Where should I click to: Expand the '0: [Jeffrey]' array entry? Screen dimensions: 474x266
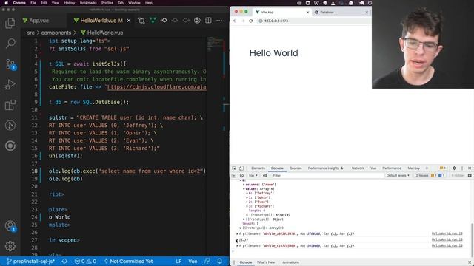(247, 194)
